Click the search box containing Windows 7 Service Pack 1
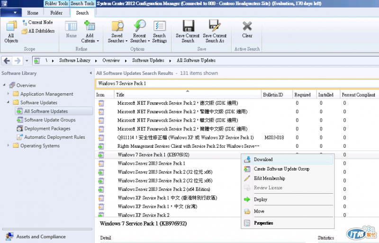The width and height of the screenshot is (379, 243). (237, 84)
